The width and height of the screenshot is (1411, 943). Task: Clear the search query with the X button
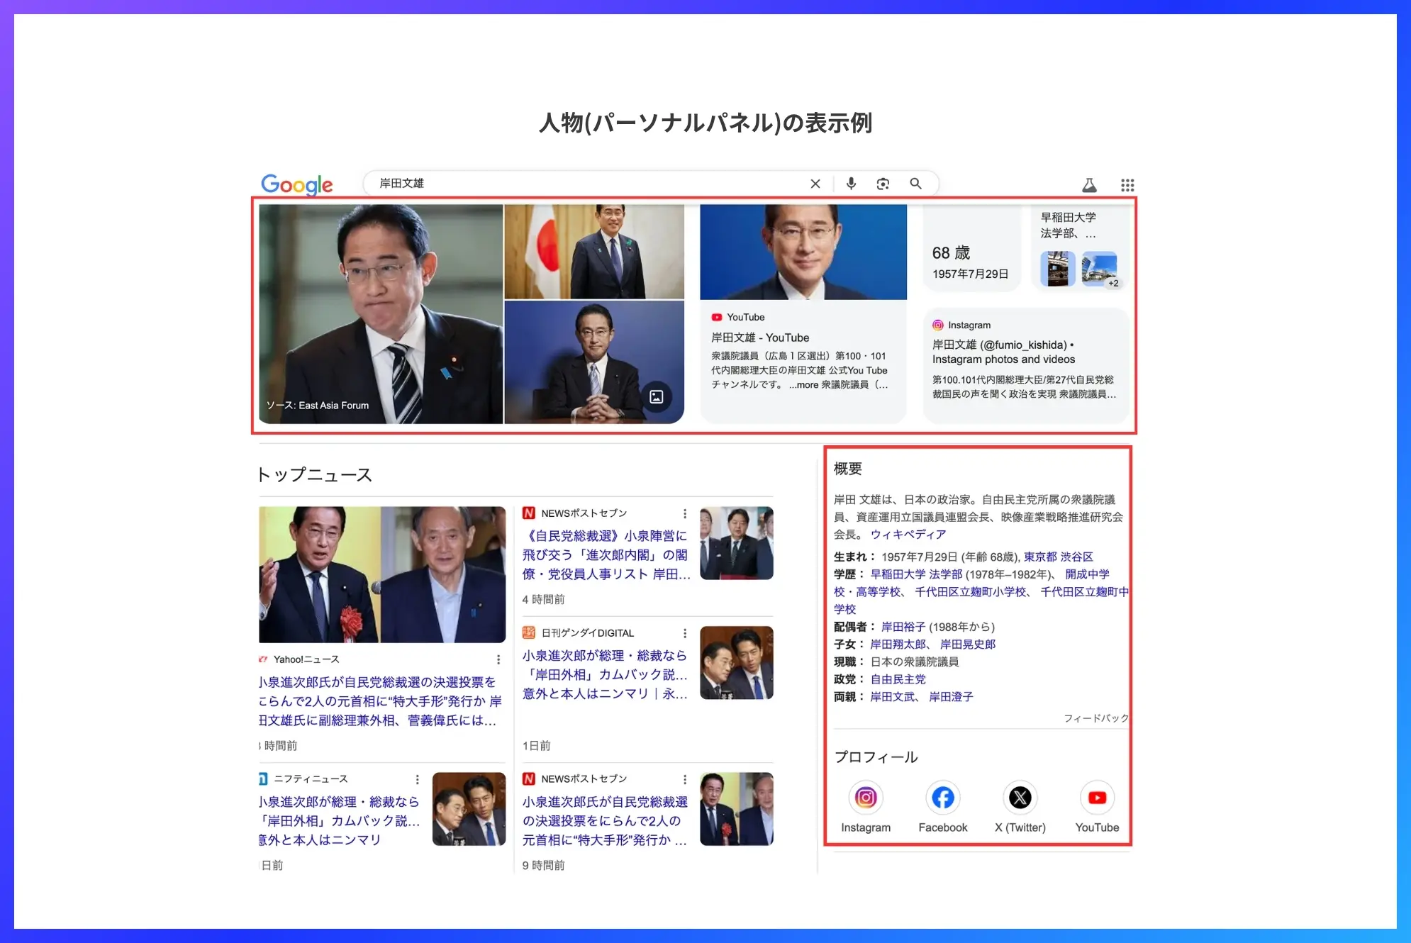click(815, 184)
